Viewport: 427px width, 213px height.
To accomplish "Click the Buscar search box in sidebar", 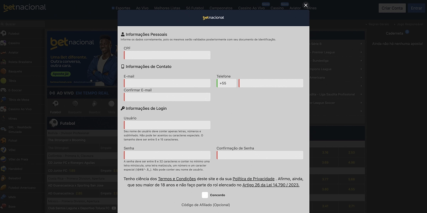I will click(22, 24).
